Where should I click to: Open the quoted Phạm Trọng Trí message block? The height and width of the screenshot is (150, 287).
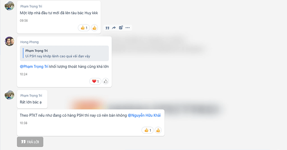[x=64, y=53]
